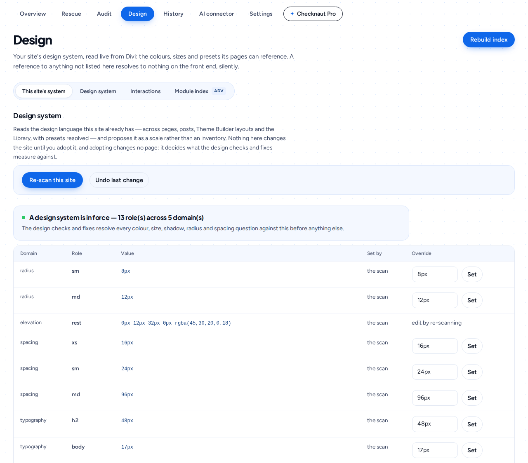528x463 pixels.
Task: Click the Rebuild index button
Action: 489,40
